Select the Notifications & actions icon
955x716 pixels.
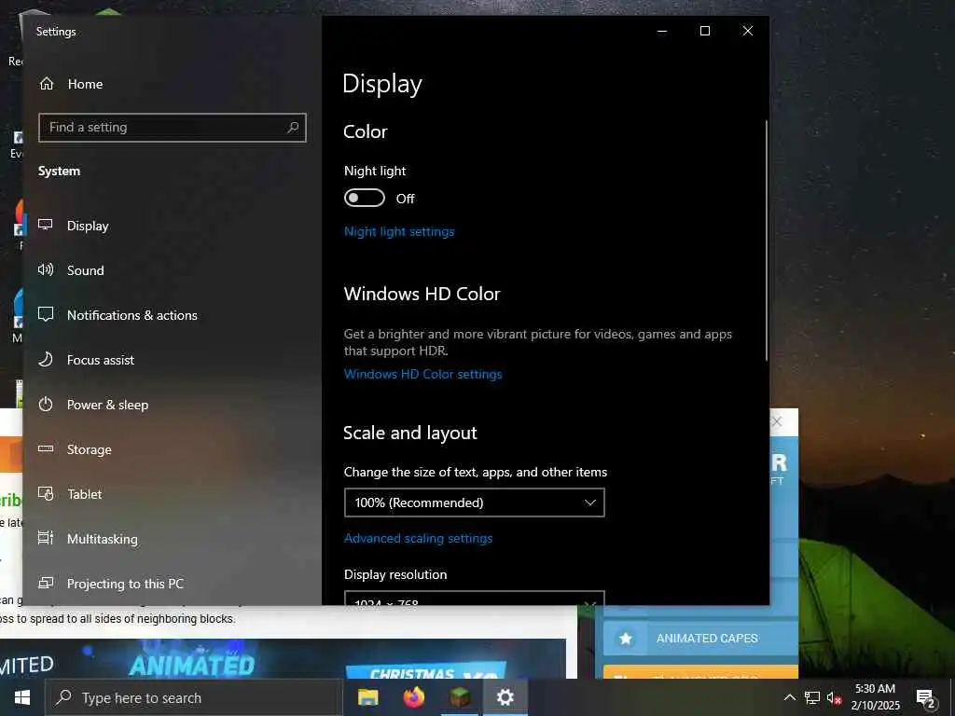click(46, 315)
